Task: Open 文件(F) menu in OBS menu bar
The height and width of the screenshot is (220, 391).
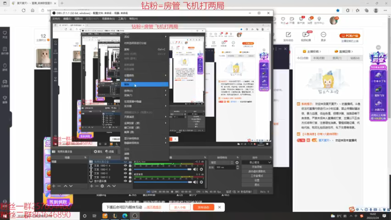Action: 56,19
